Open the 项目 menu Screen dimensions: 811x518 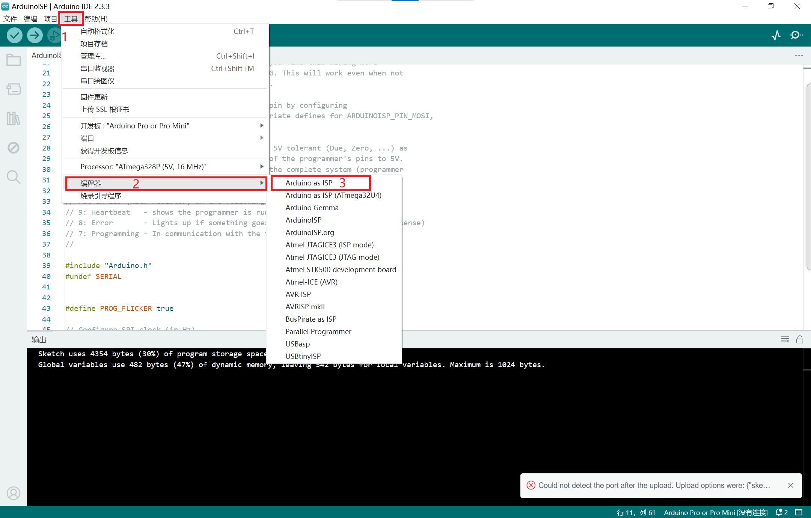click(x=50, y=19)
